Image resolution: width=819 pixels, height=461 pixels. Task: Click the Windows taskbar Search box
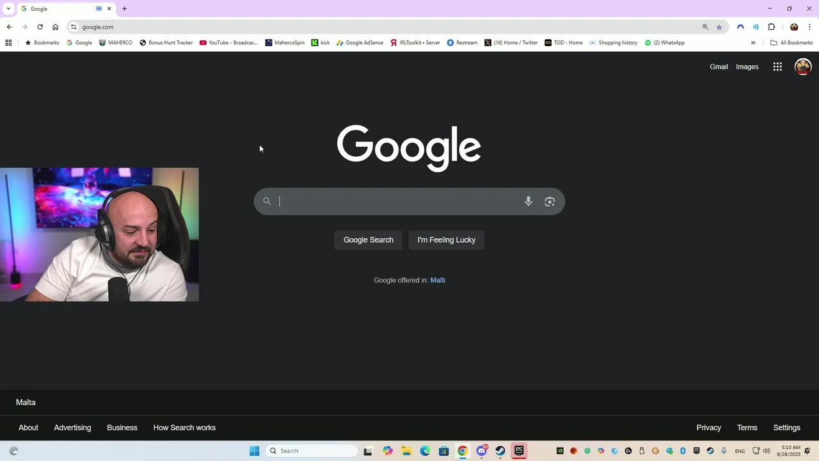[x=312, y=451]
